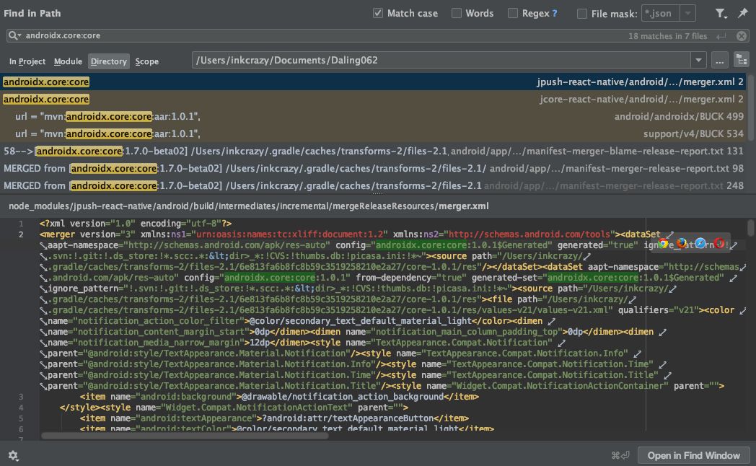Select the android/androidx/BUCK 499 result
756x466 pixels.
(373, 117)
